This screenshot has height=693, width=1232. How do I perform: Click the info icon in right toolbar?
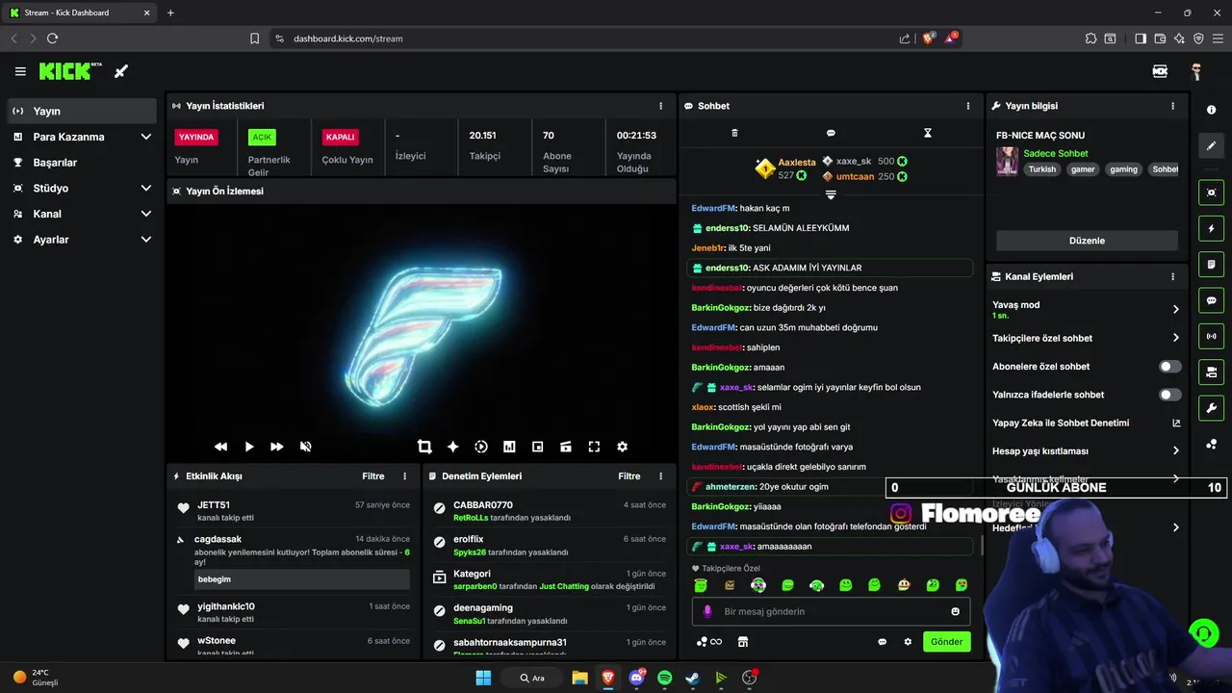coord(1211,110)
